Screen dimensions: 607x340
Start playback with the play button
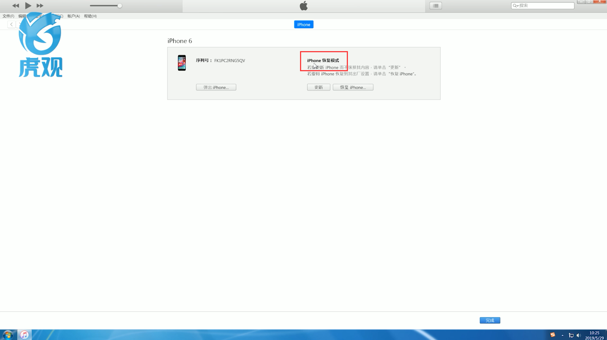pos(28,5)
